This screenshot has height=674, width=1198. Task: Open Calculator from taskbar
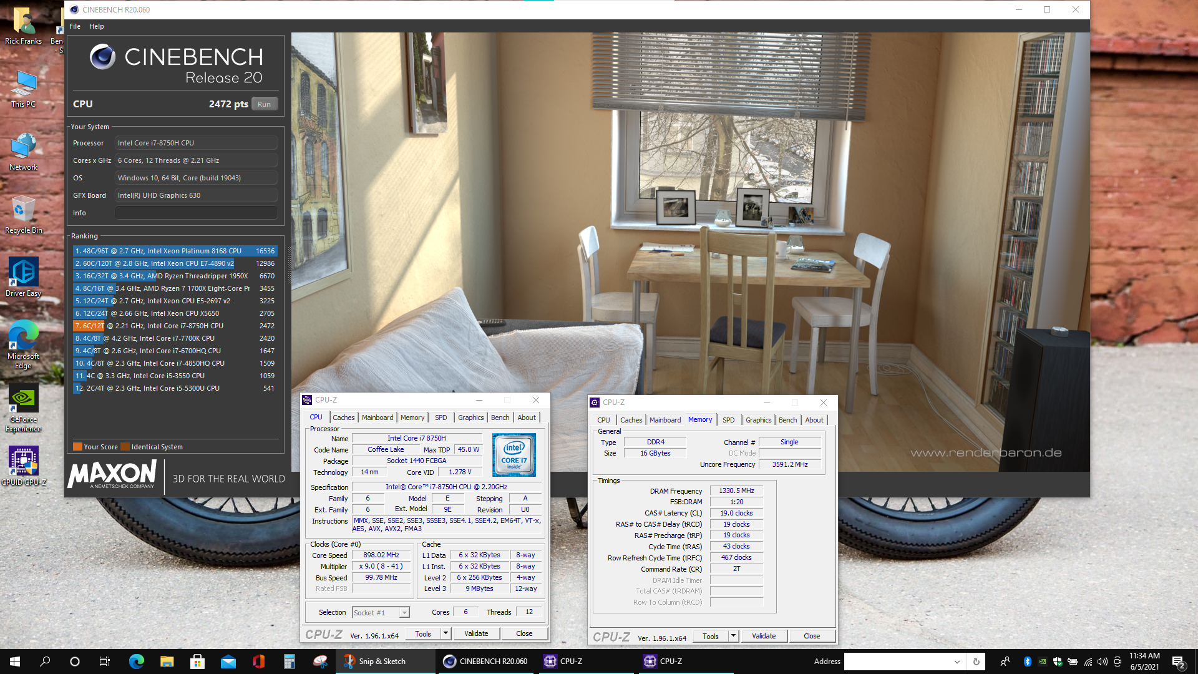pyautogui.click(x=289, y=662)
